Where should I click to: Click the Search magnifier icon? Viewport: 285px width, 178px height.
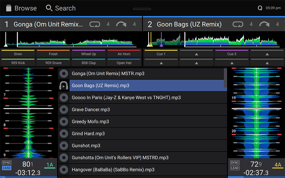pos(49,8)
